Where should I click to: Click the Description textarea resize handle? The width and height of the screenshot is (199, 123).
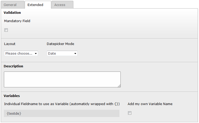click(x=119, y=86)
